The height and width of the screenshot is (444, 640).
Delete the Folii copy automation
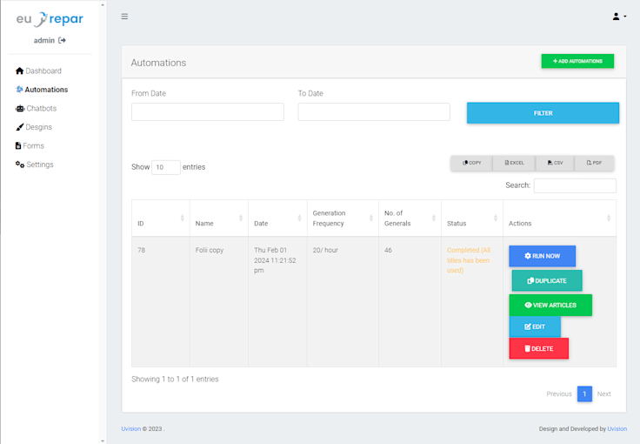539,348
